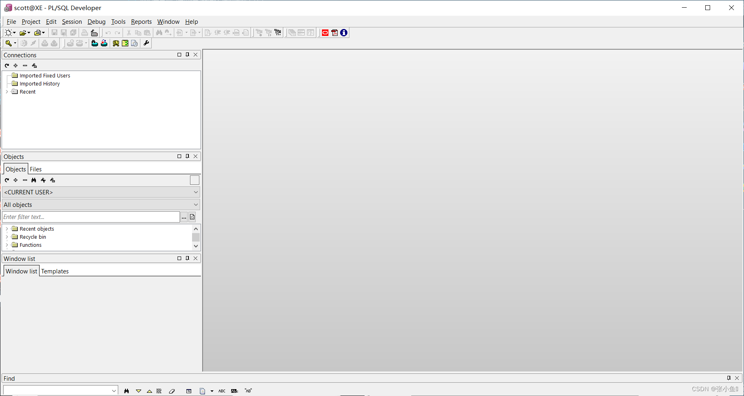
Task: Open the Find text history dropdown
Action: point(114,390)
